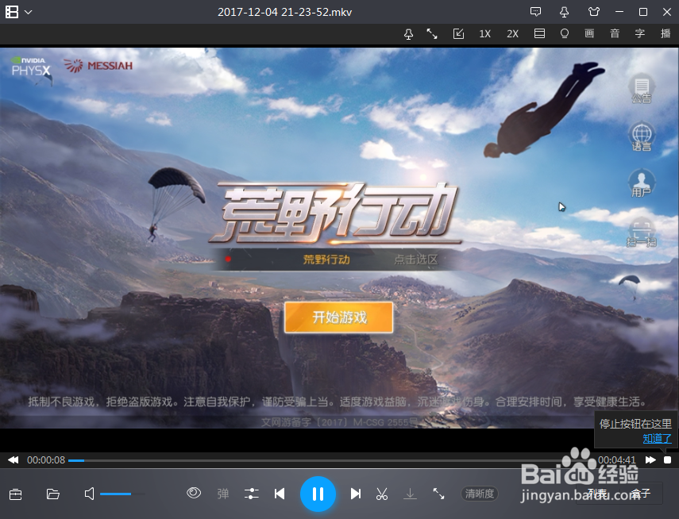The width and height of the screenshot is (679, 519).
Task: Click the rewind button
Action: [14, 459]
